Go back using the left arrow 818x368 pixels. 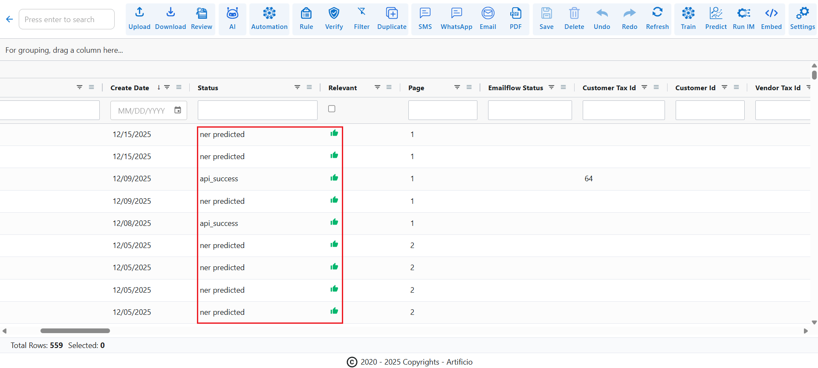click(x=9, y=19)
